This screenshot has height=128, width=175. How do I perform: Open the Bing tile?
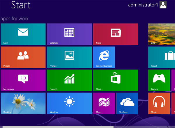point(162,34)
